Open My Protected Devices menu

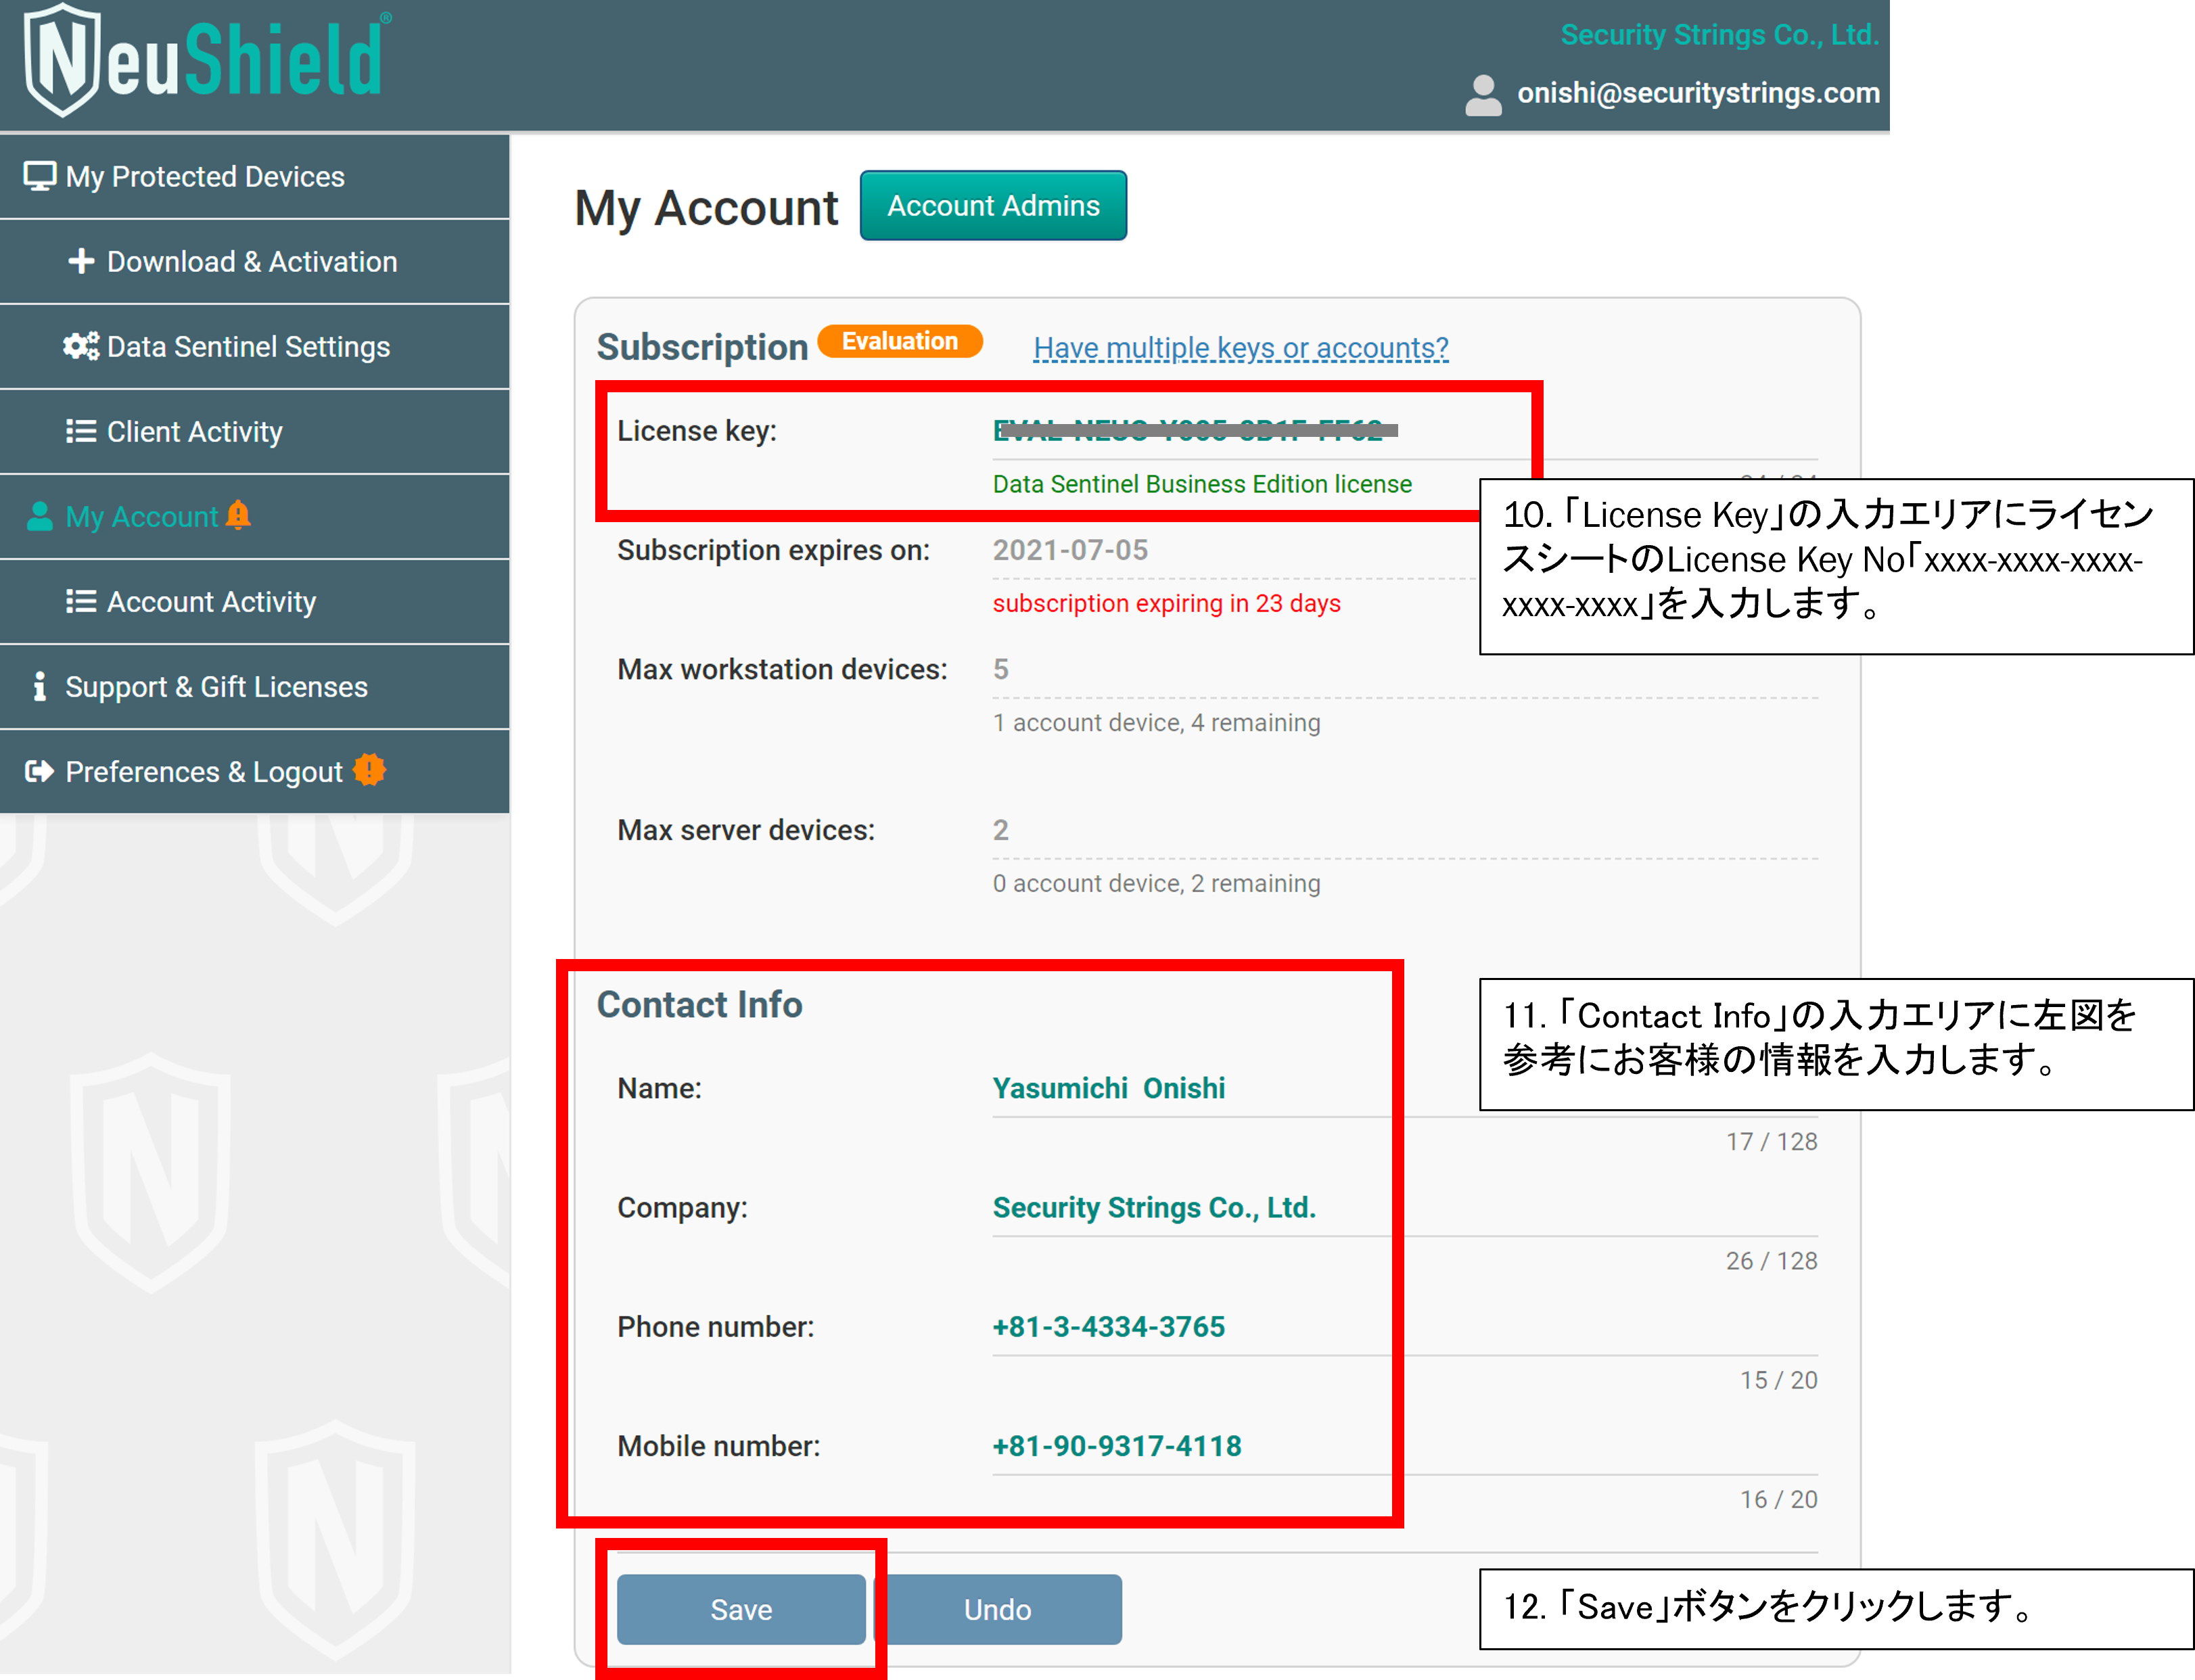click(254, 177)
